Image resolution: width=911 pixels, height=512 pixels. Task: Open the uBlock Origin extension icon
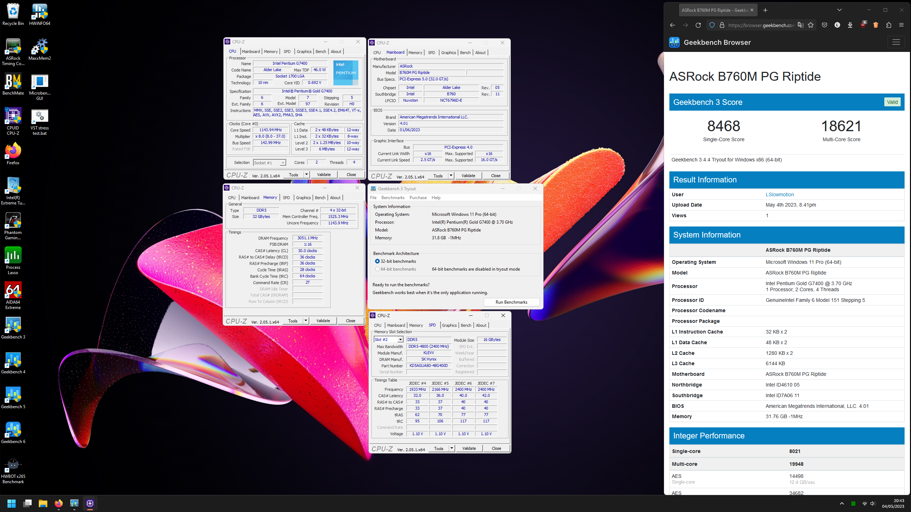pos(863,25)
